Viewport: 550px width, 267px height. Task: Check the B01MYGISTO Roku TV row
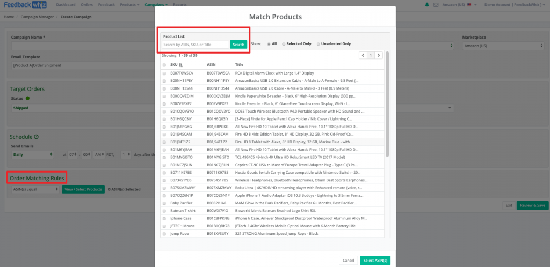tap(164, 157)
